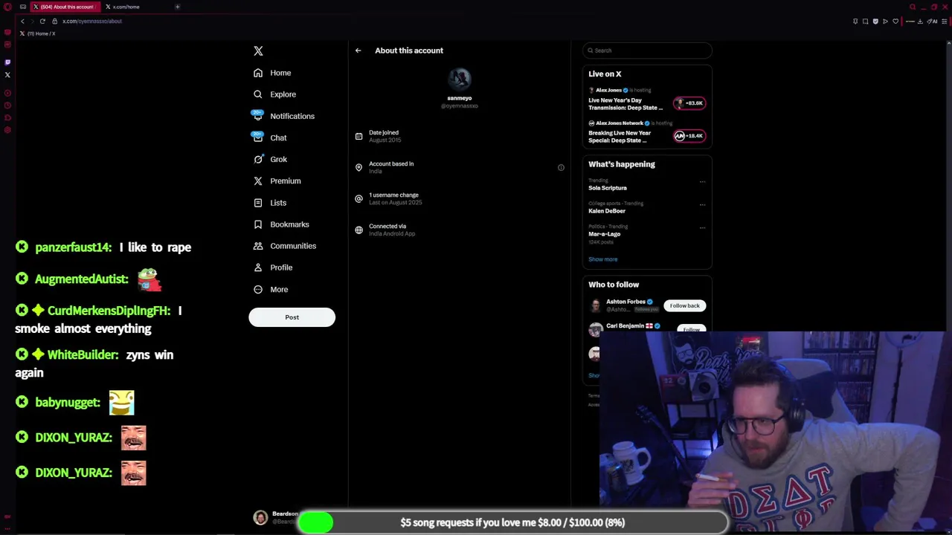Open Notifications in the X navigation

pyautogui.click(x=283, y=116)
